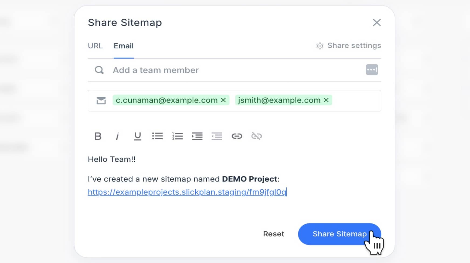Click the search magnifier icon
470x263 pixels.
pos(99,70)
